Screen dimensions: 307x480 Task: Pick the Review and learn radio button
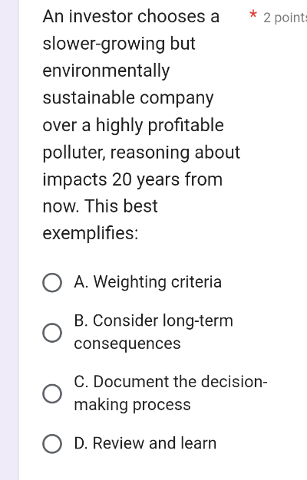(x=52, y=443)
